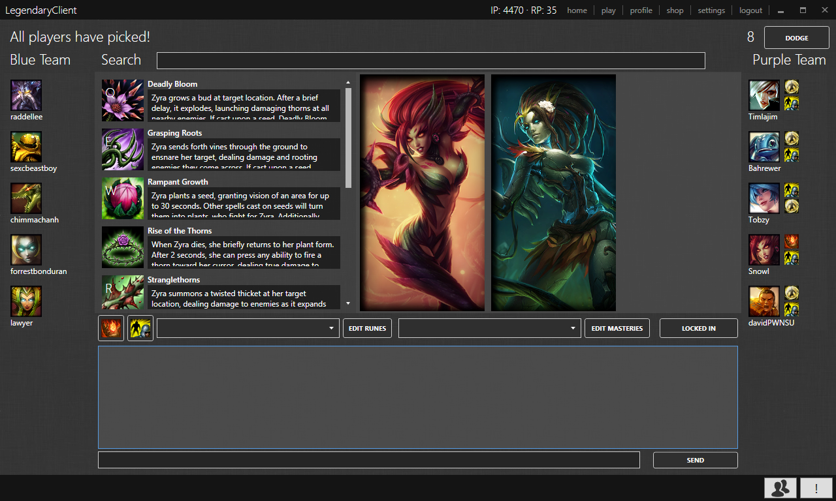Click Bahrewer's Fizz champion portrait
Viewport: 836px width, 501px height.
point(764,147)
